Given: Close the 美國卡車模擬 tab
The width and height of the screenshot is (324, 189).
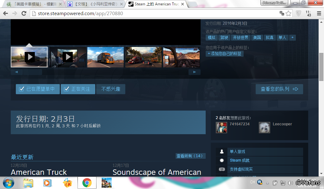Looking at the screenshot, I should 60,4.
